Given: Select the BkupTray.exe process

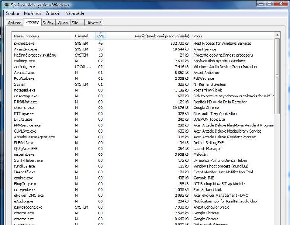Looking at the screenshot, I should (x=143, y=184).
